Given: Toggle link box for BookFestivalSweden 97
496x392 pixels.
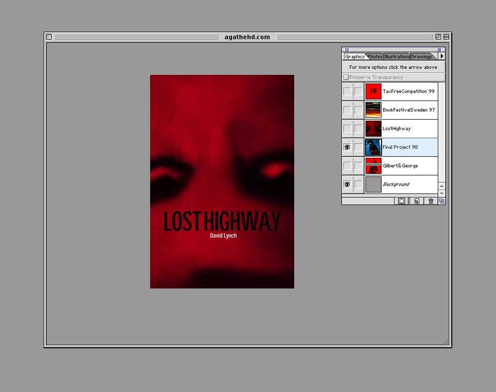Looking at the screenshot, I should click(358, 110).
